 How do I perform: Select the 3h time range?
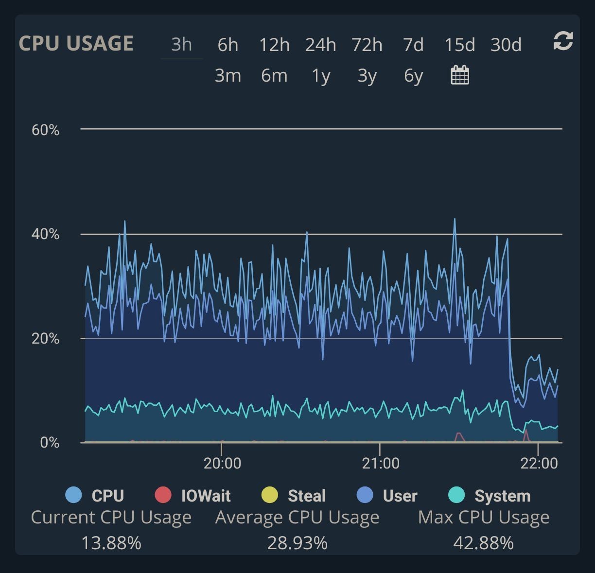[x=181, y=45]
